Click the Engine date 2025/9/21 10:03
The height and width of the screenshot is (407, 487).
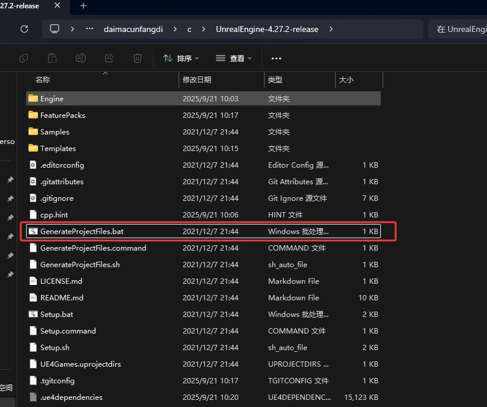point(210,99)
